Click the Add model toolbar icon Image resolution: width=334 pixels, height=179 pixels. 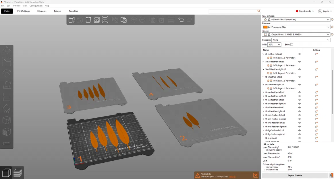click(x=72, y=20)
